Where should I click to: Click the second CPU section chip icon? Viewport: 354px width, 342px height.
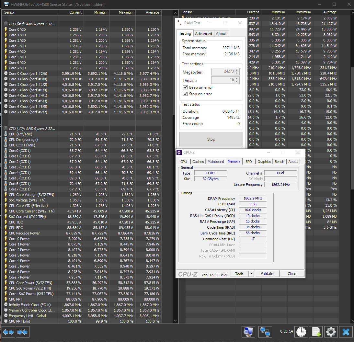6,129
